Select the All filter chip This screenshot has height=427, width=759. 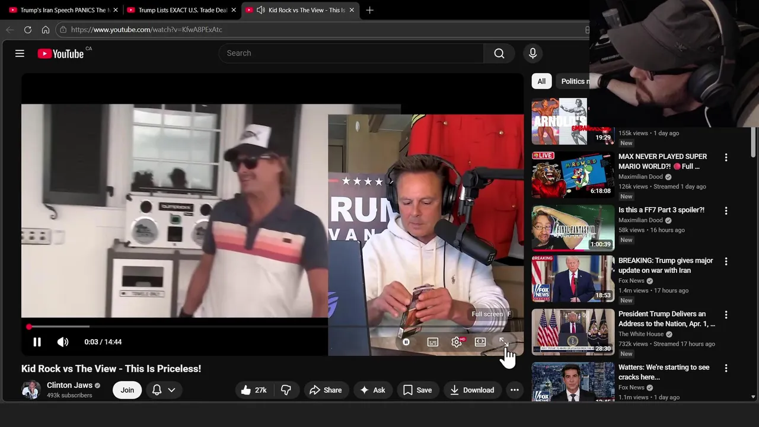541,81
